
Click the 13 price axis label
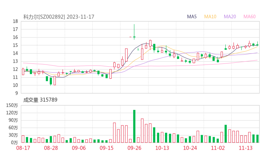coord(15,61)
